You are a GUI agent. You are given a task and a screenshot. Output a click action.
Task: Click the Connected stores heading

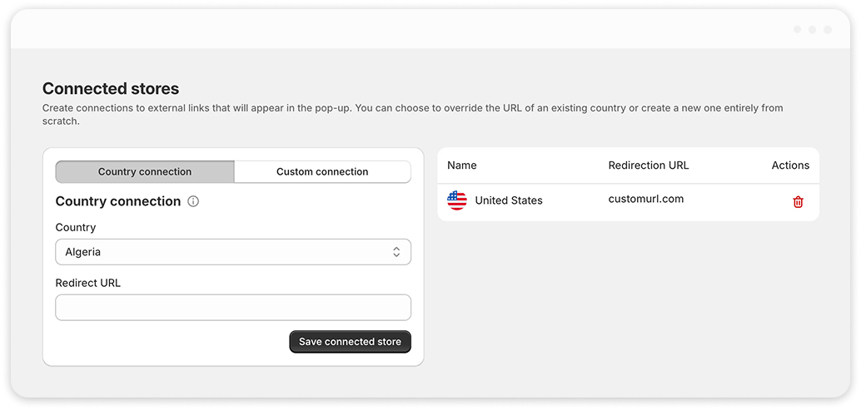click(111, 89)
